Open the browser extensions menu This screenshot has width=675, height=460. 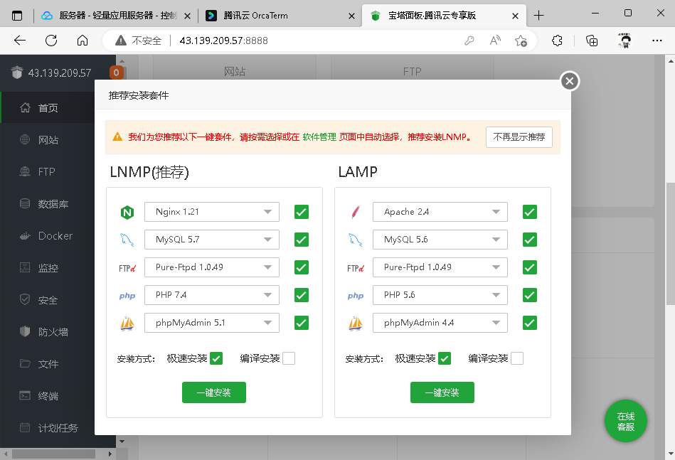(x=557, y=41)
